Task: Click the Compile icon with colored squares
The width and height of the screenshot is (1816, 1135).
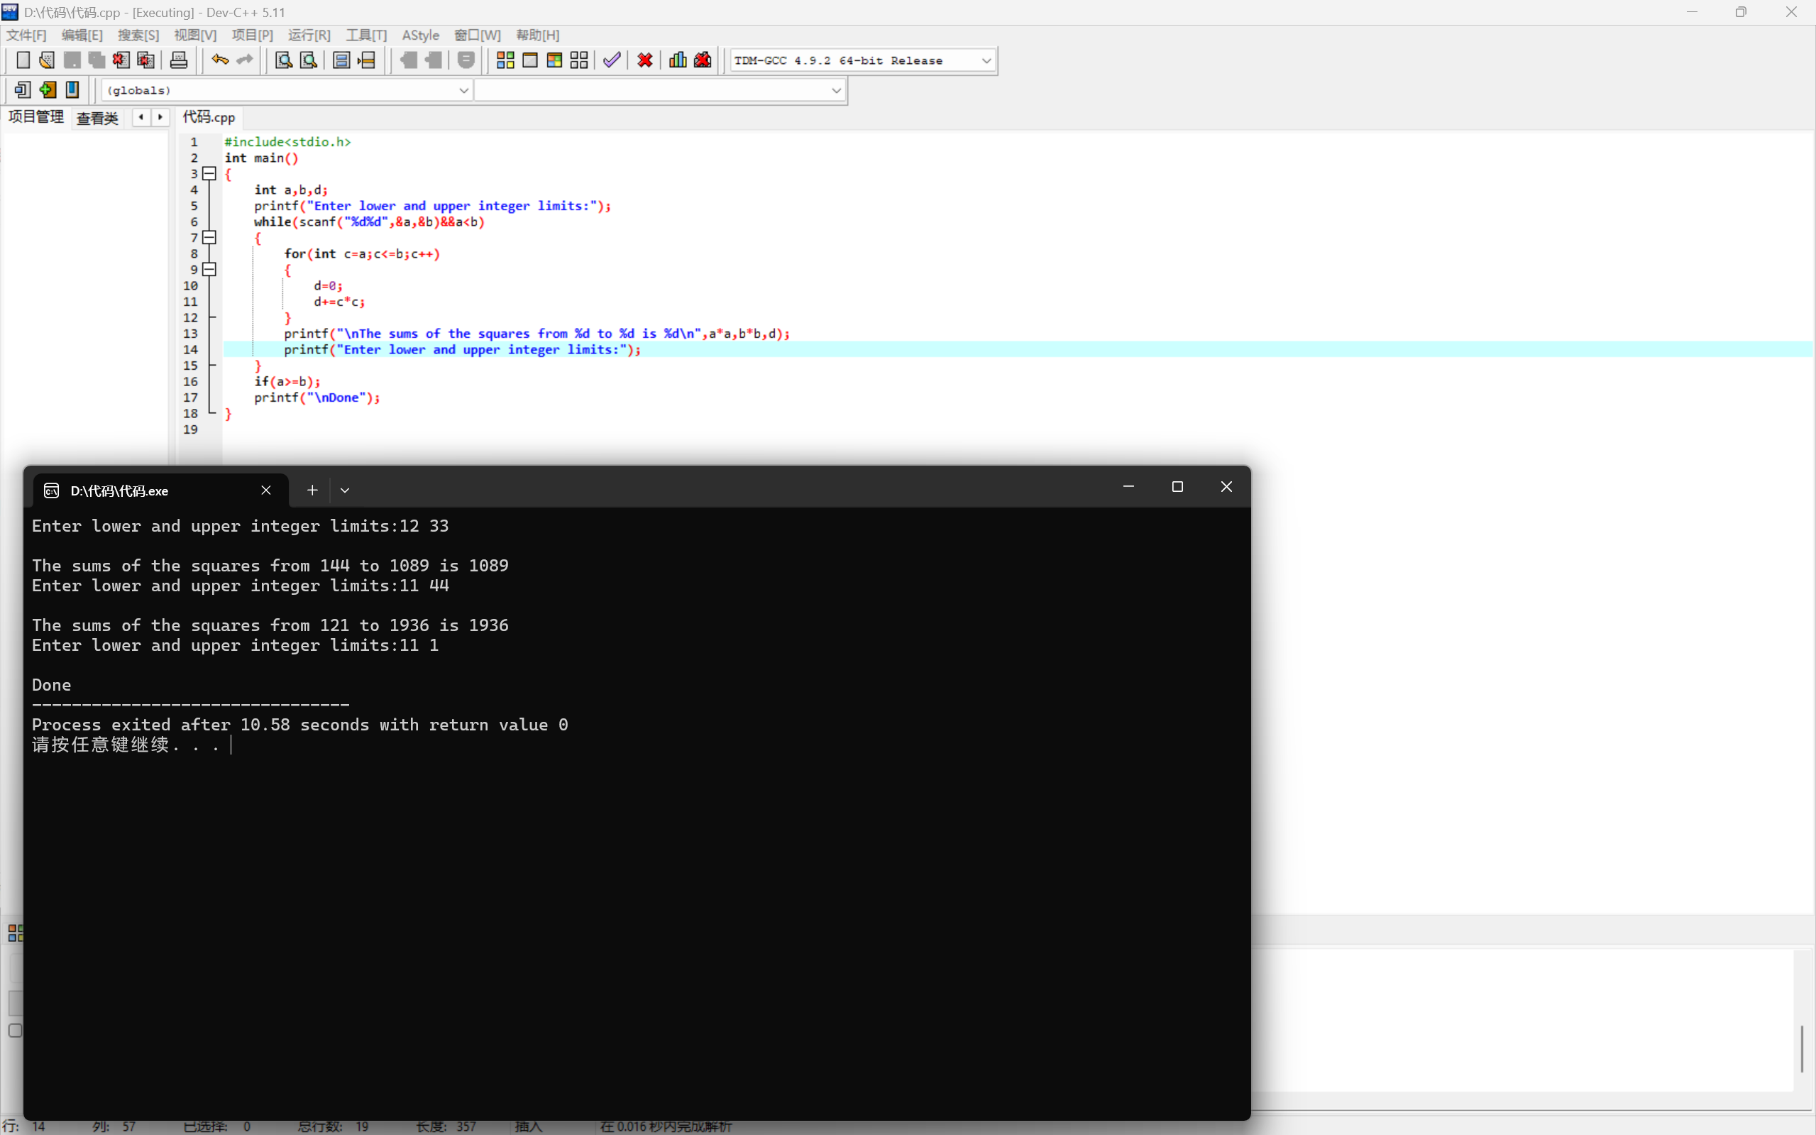Action: click(505, 60)
